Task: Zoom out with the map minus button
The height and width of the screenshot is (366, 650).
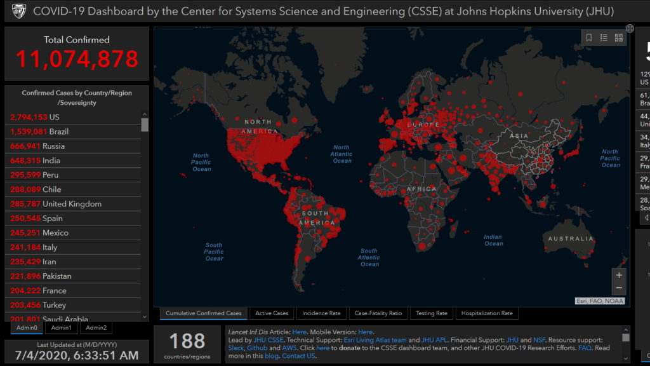Action: 619,288
